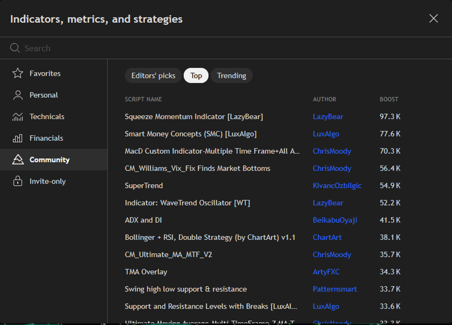Image resolution: width=452 pixels, height=325 pixels.
Task: Click the Community icon in sidebar
Action: coord(18,160)
